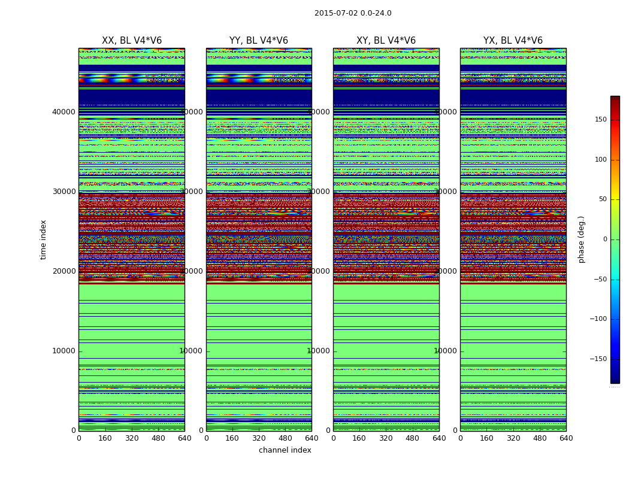Click the colorbar at the 0 degree level
This screenshot has height=479, width=629.
615,239
